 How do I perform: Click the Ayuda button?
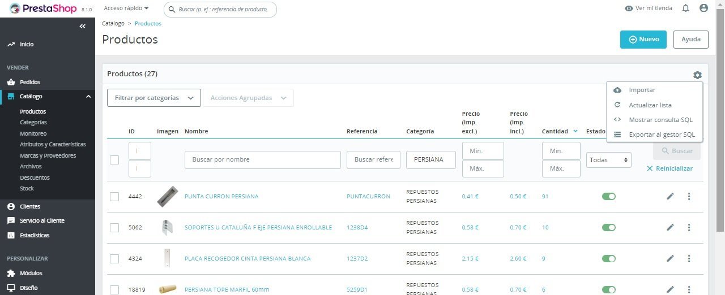[691, 40]
